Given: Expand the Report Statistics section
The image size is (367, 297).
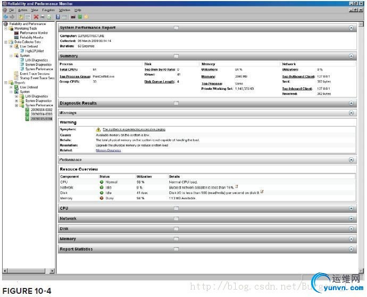Looking at the screenshot, I should coord(351,249).
